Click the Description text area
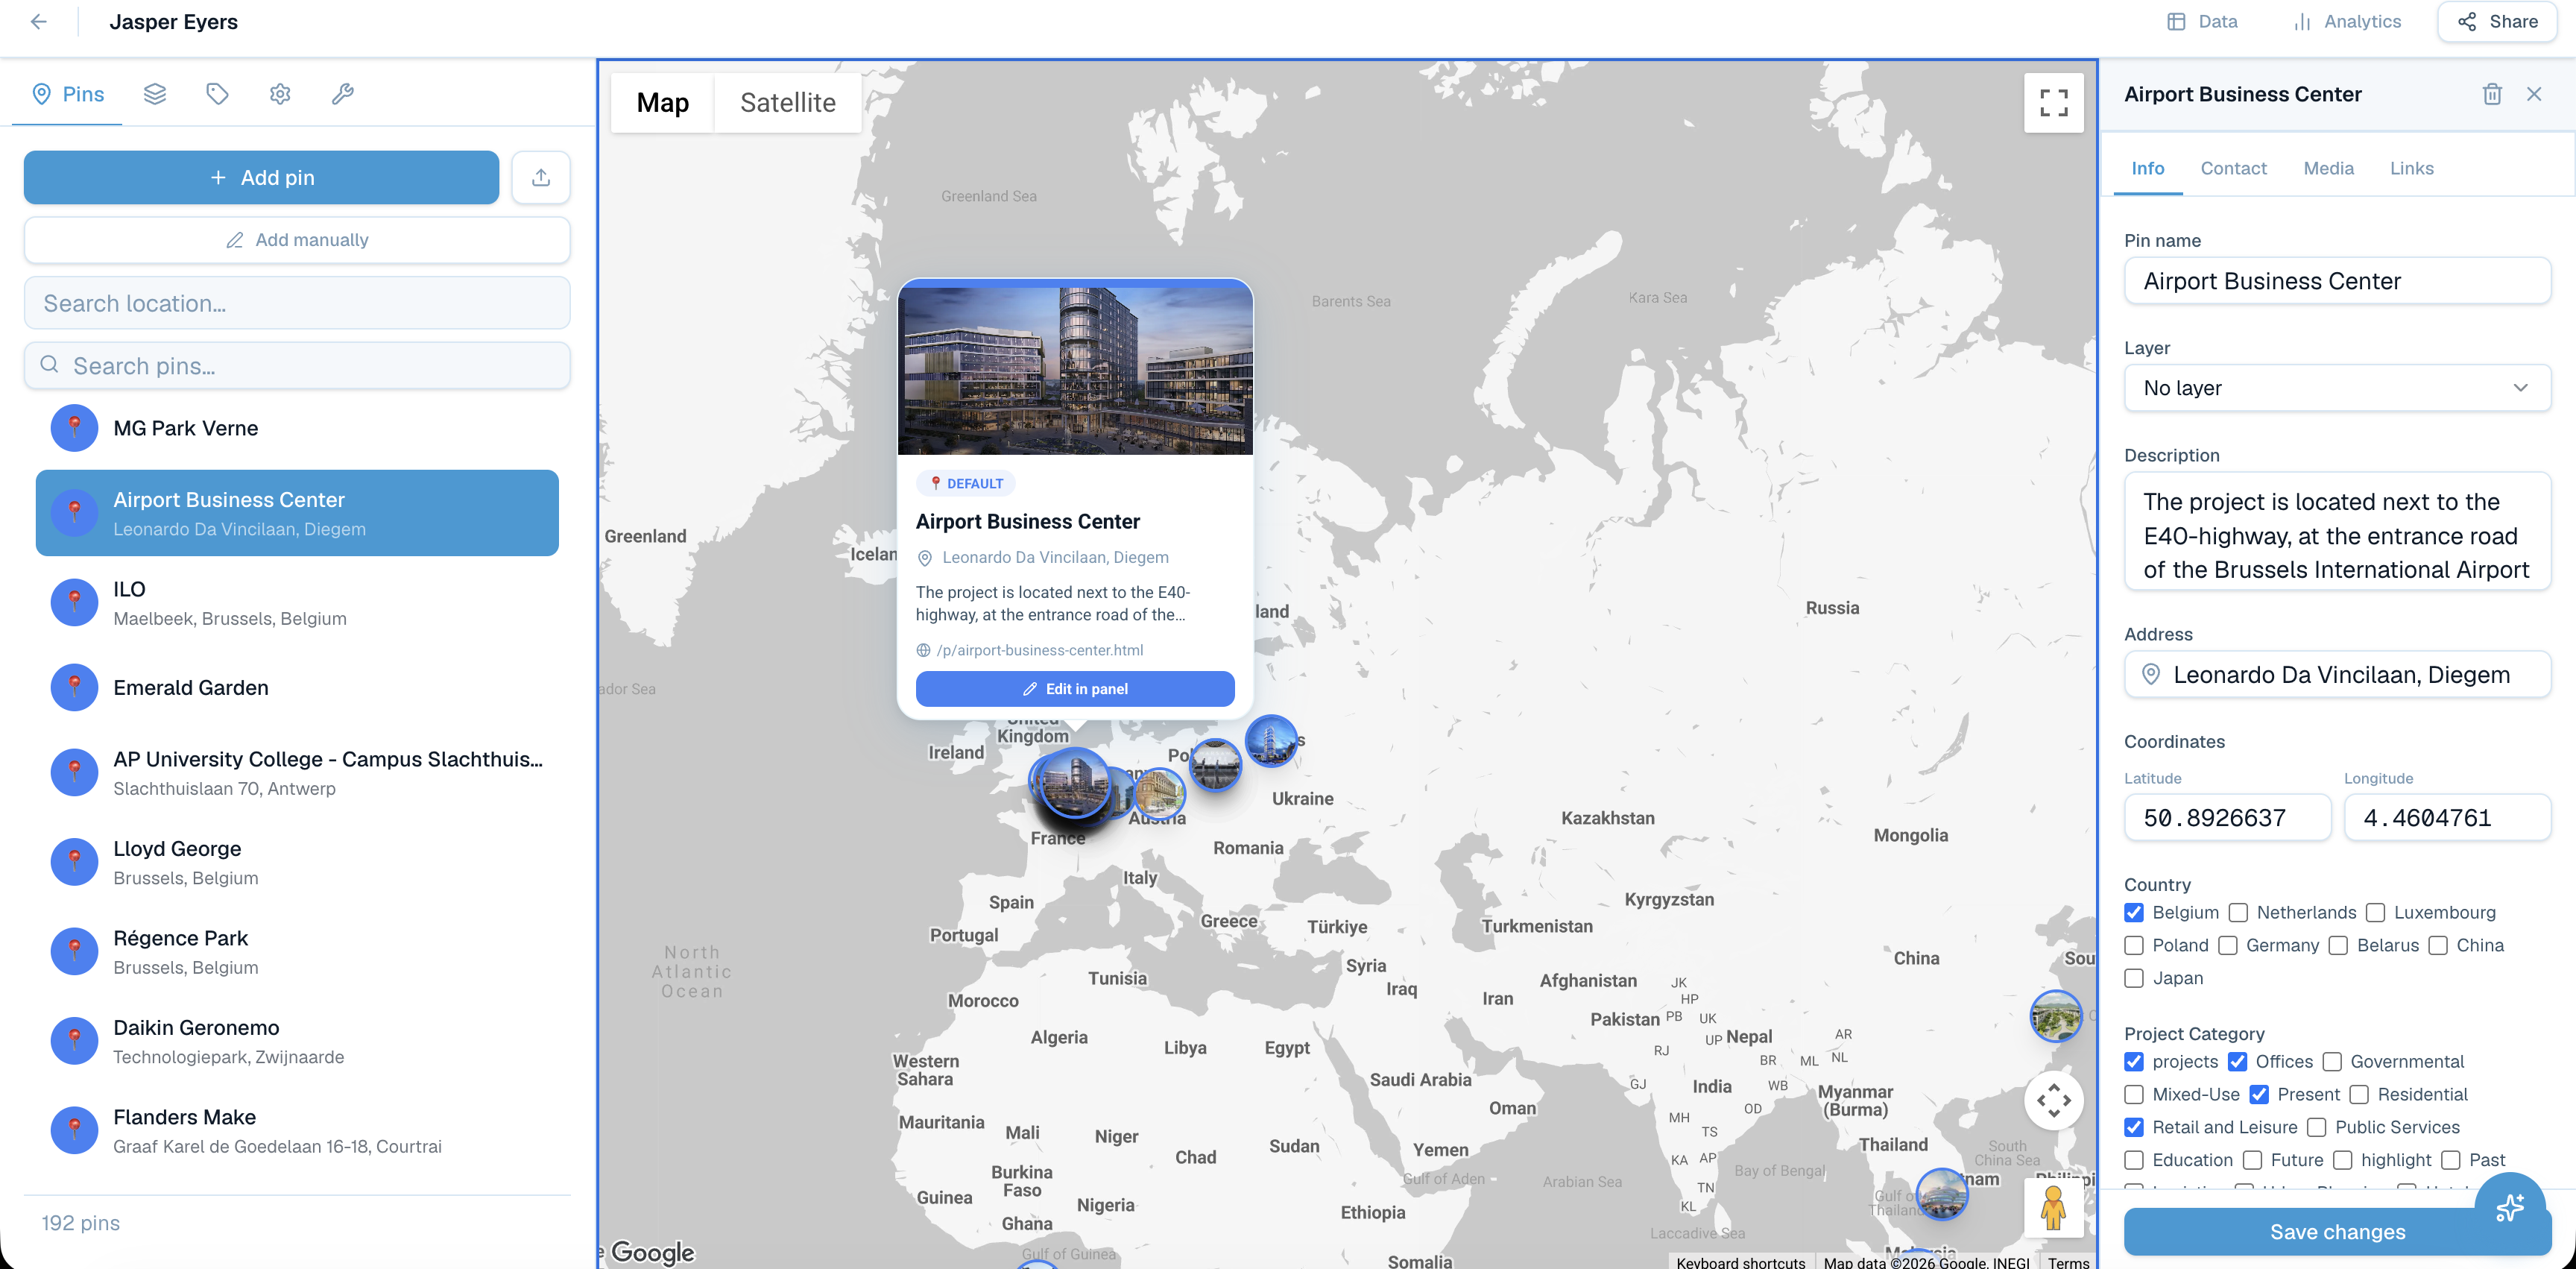The height and width of the screenshot is (1269, 2576). pyautogui.click(x=2337, y=531)
